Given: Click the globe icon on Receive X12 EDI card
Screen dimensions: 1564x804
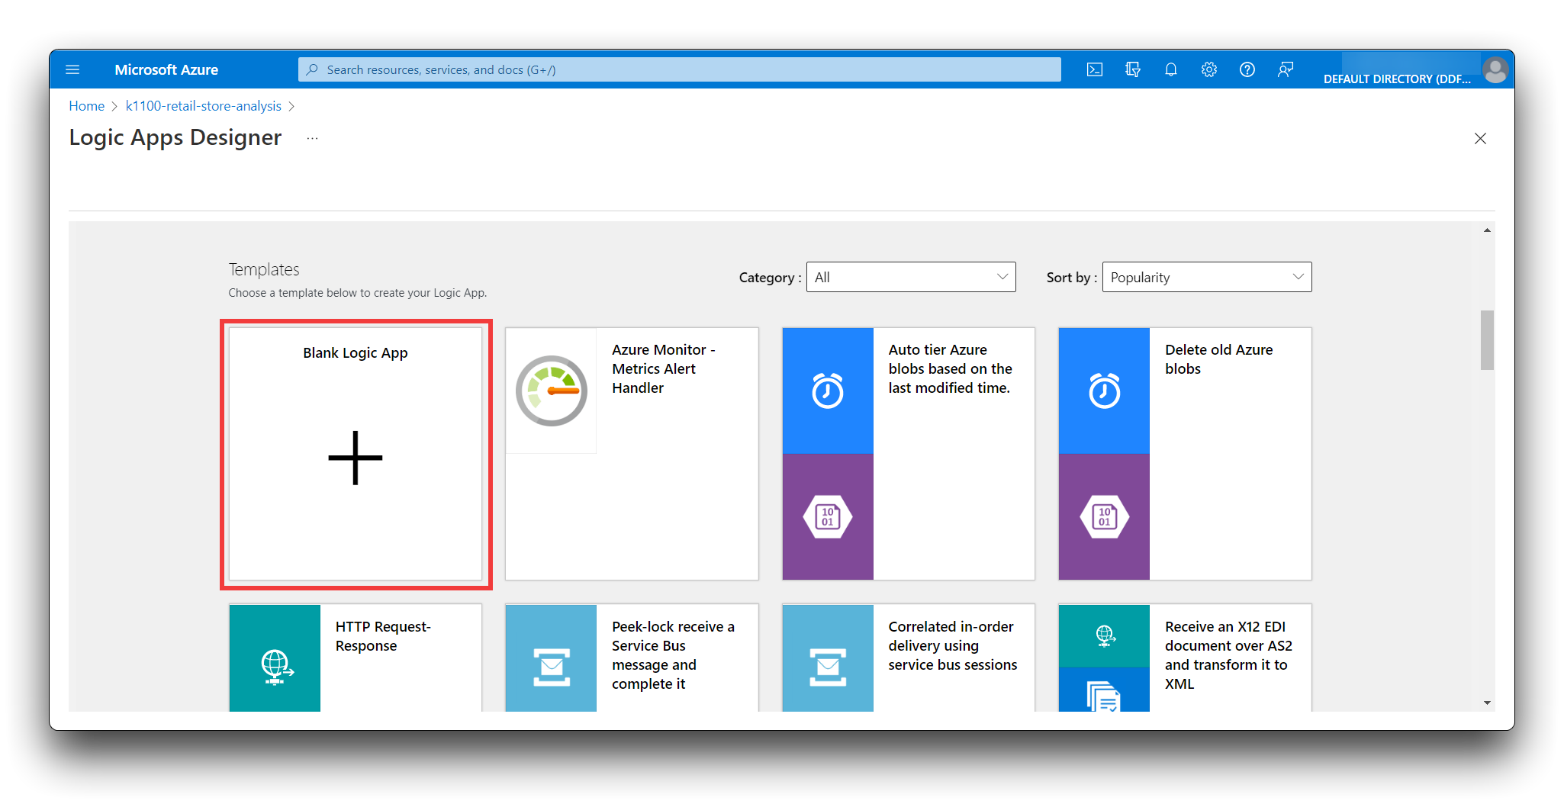Looking at the screenshot, I should [x=1105, y=635].
